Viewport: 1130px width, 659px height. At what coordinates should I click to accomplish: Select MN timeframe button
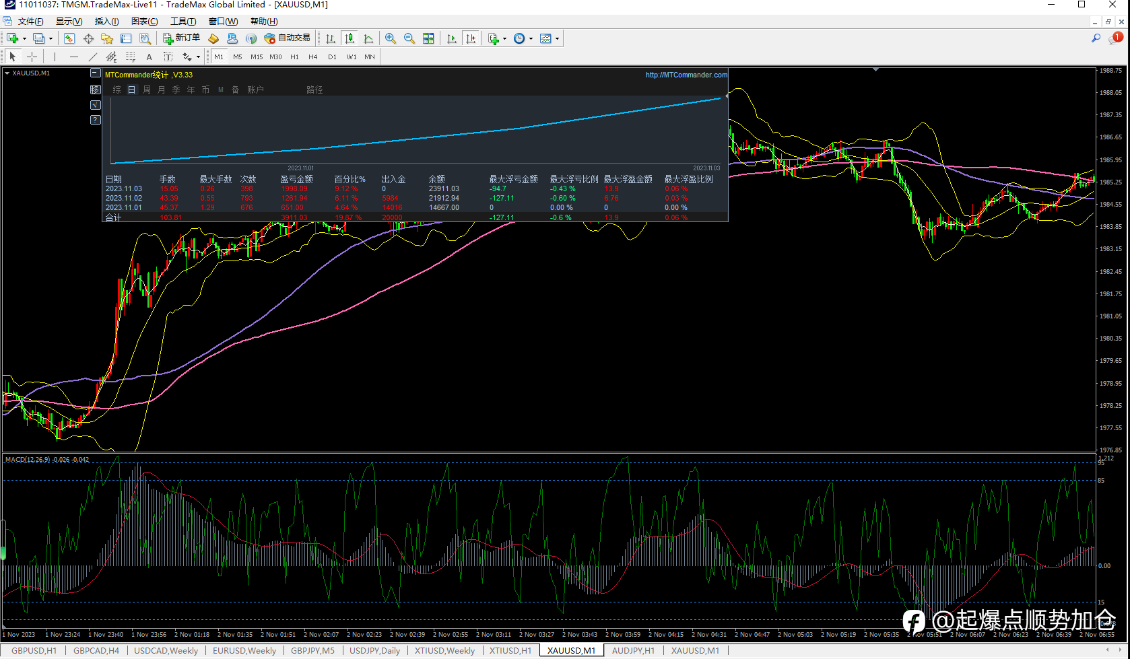370,57
